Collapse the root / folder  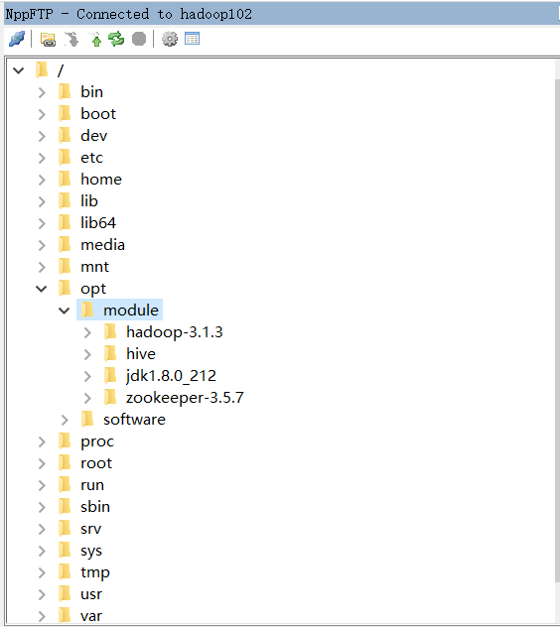(19, 70)
